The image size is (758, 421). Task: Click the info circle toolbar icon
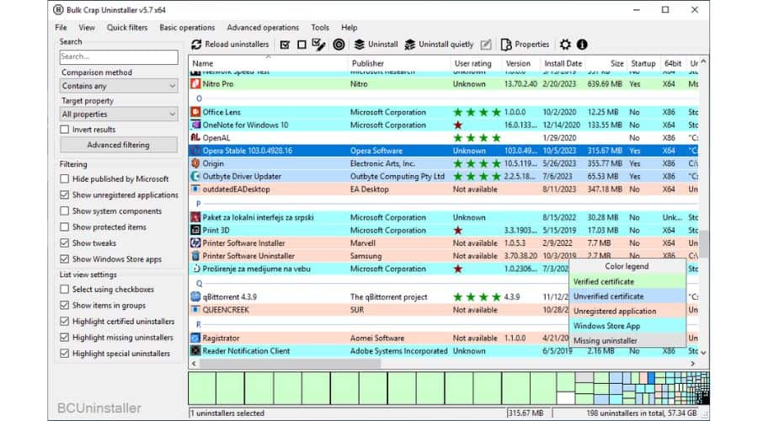coord(582,45)
